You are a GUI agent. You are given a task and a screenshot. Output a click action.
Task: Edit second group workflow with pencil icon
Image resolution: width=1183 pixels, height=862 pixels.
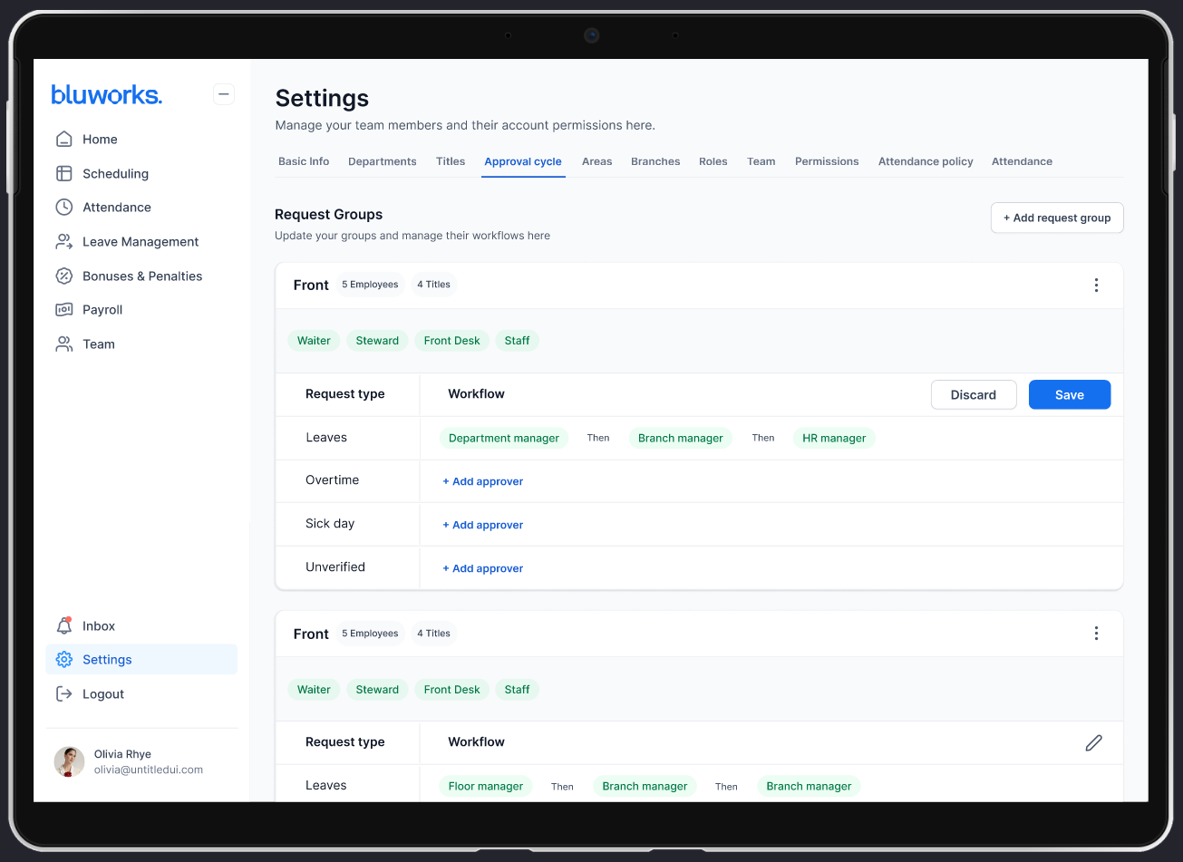pyautogui.click(x=1094, y=742)
